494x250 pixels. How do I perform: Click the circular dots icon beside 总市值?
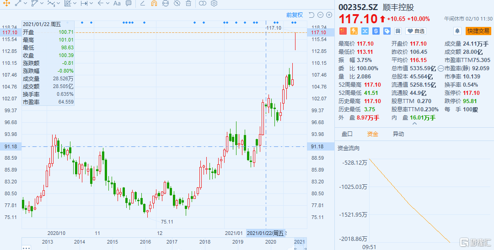coord(441,68)
